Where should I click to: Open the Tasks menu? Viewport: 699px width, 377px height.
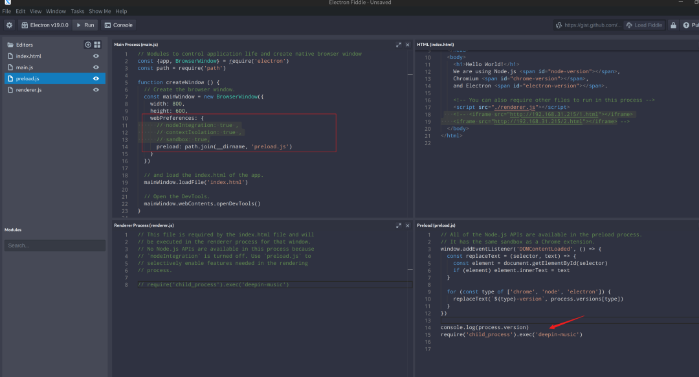(77, 11)
